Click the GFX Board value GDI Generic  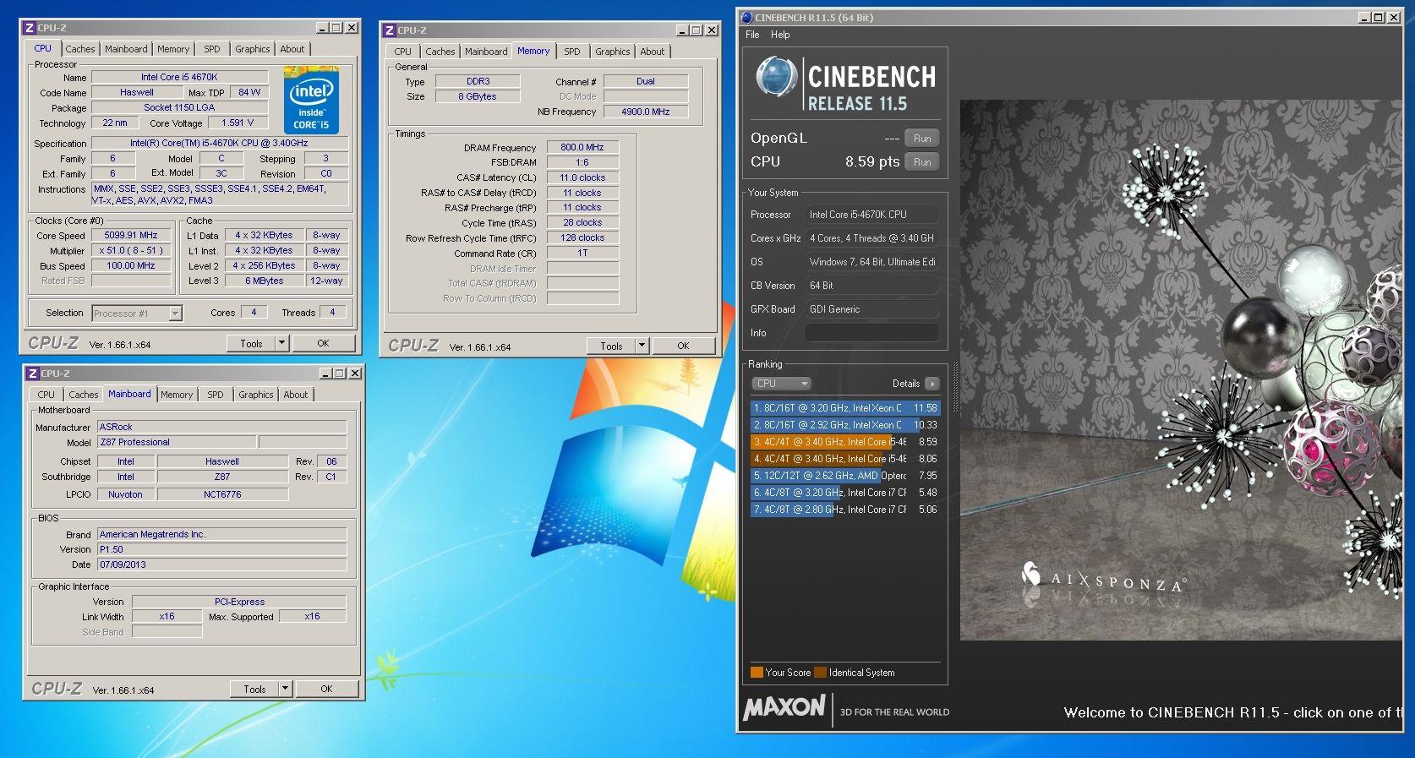871,309
